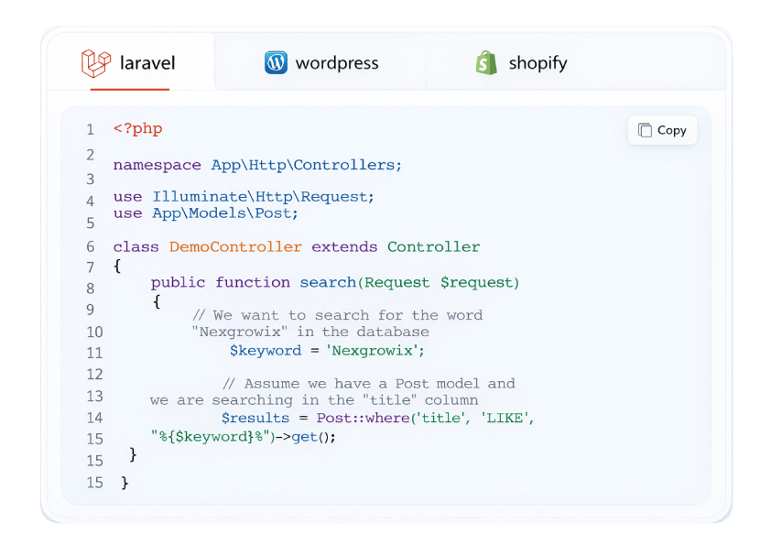Click the namespace App\Http\Controllers line
Viewport: 771px width, 545px height.
257,165
